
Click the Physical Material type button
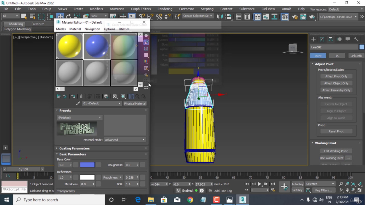[x=135, y=103]
